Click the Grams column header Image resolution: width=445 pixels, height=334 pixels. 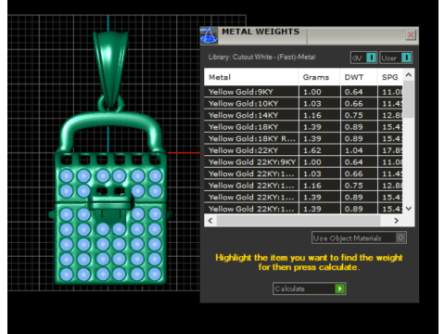coord(319,77)
